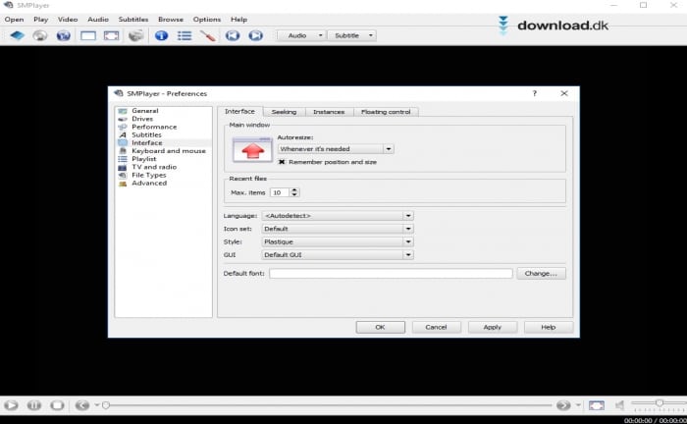Click the next track toolbar icon
Viewport: 687px width, 424px height.
pos(256,35)
